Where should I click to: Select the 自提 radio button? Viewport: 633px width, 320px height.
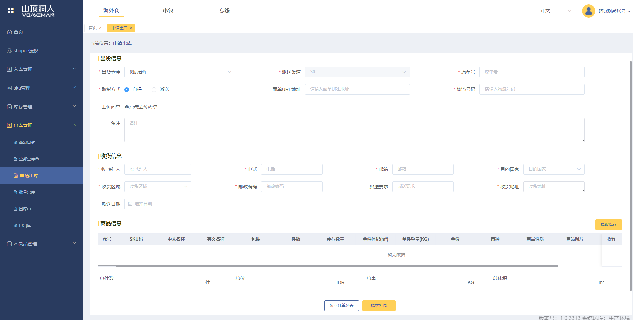click(x=127, y=90)
